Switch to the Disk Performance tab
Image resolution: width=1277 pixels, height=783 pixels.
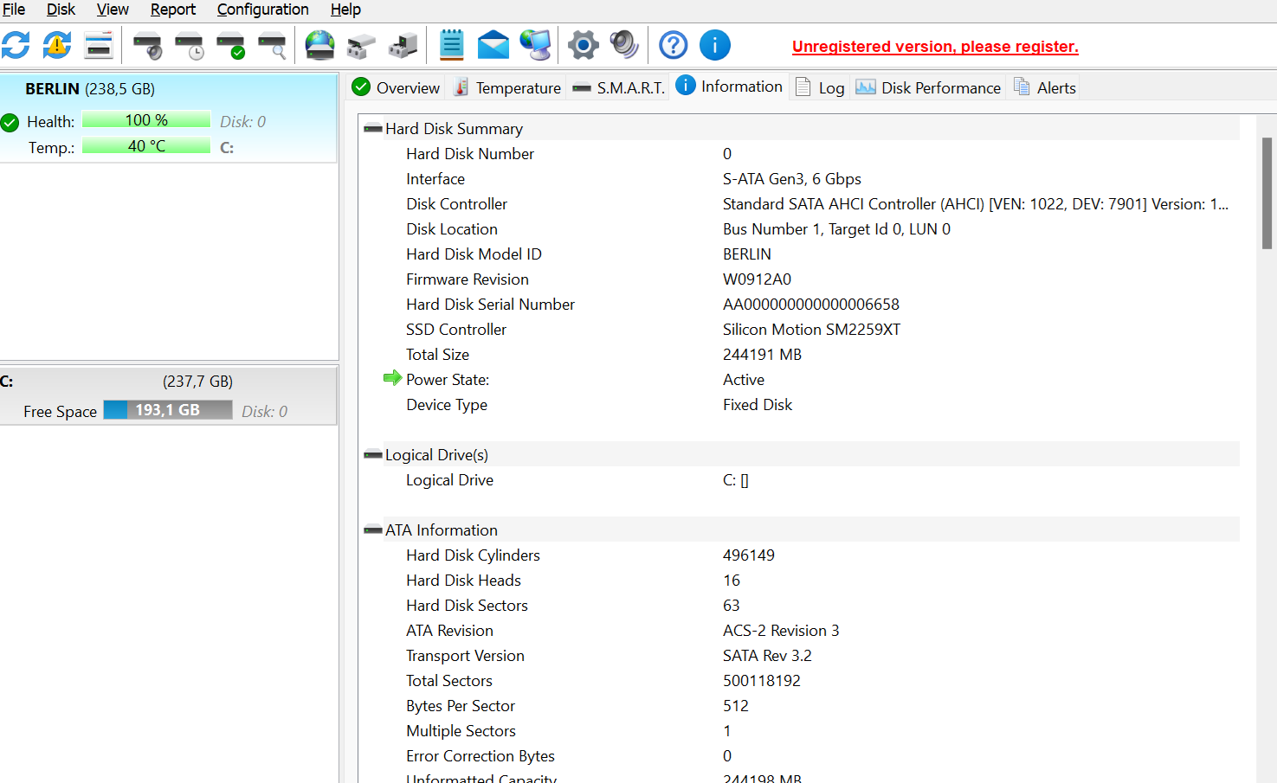point(928,88)
